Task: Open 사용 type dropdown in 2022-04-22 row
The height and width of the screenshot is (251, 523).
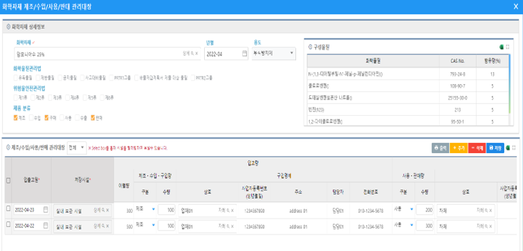Action: [x=403, y=225]
